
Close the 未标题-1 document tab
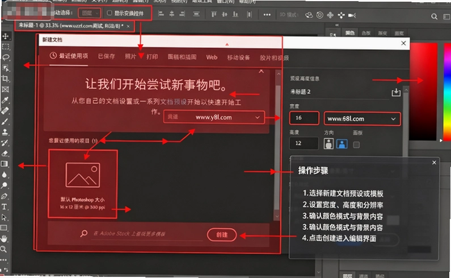point(128,27)
